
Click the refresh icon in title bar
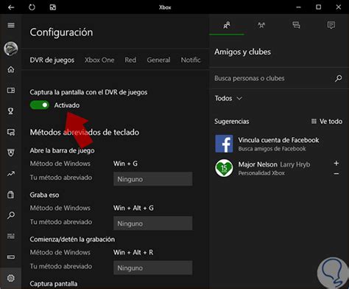[x=32, y=7]
